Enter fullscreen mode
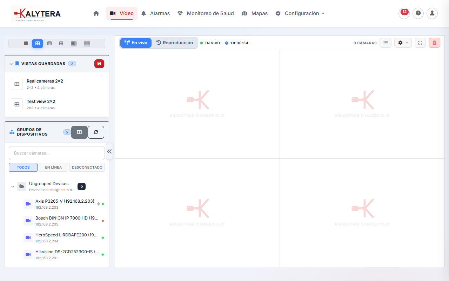Screen dimensions: 449x281 point(420,43)
